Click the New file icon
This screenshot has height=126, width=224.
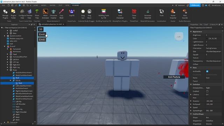pos(8,5)
